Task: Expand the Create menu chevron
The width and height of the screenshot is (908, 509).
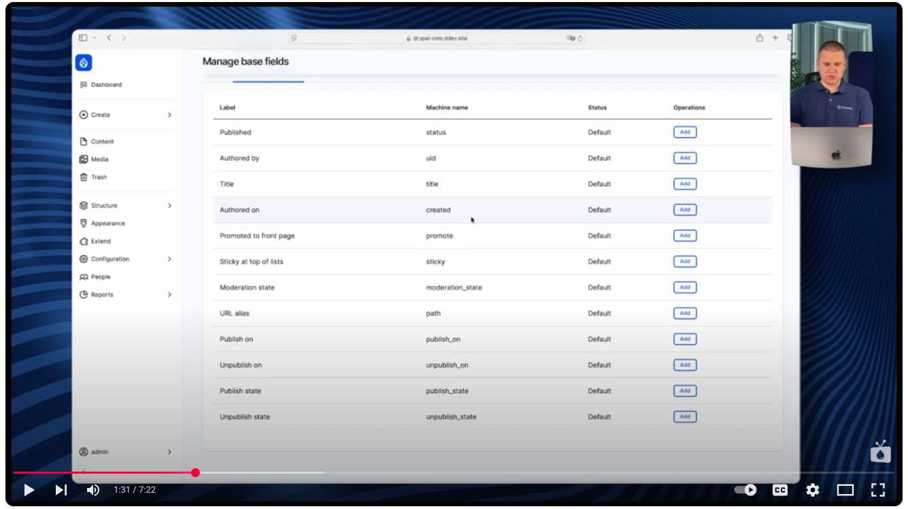Action: point(169,115)
